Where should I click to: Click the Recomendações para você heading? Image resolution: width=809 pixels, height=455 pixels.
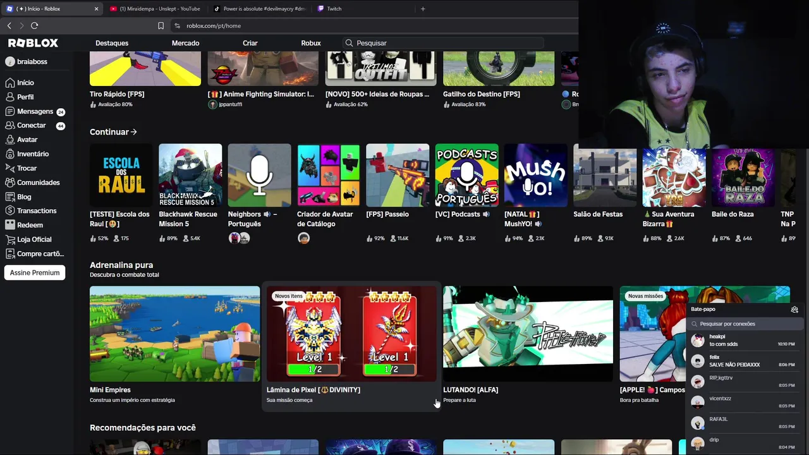point(143,428)
